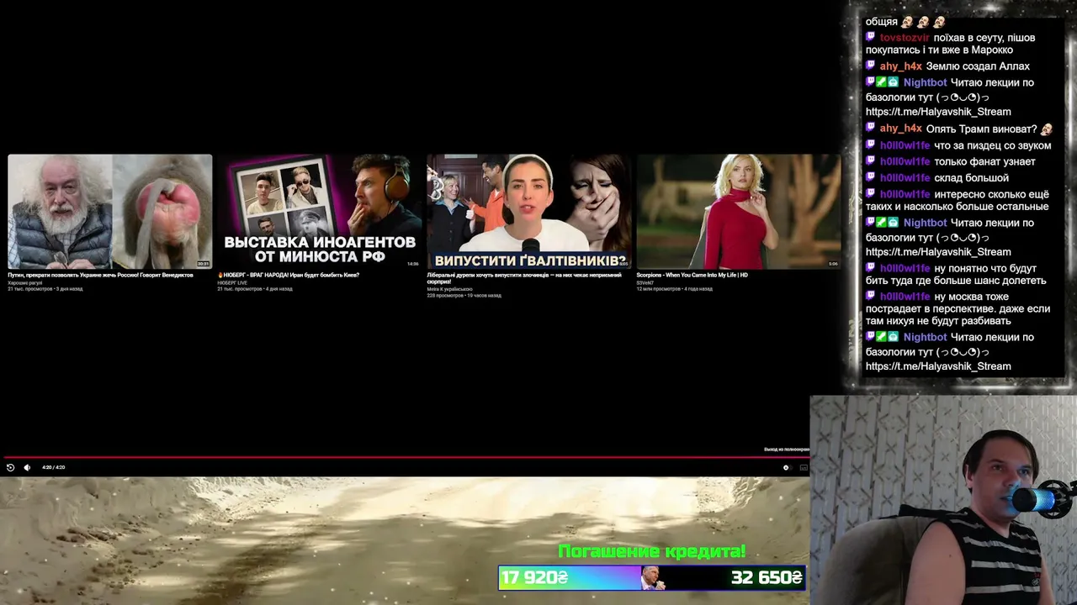The image size is (1077, 605).
Task: Click username ahy_h4x beside 'Опять Трамп виноват?'
Action: 901,129
